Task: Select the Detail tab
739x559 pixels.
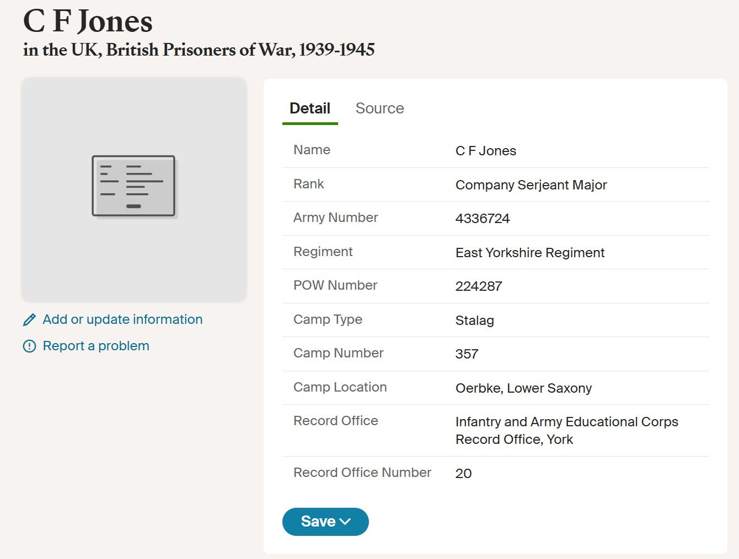Action: (x=310, y=108)
